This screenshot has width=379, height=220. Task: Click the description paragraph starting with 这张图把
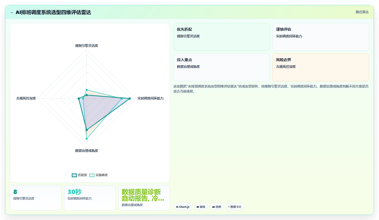pos(271,89)
